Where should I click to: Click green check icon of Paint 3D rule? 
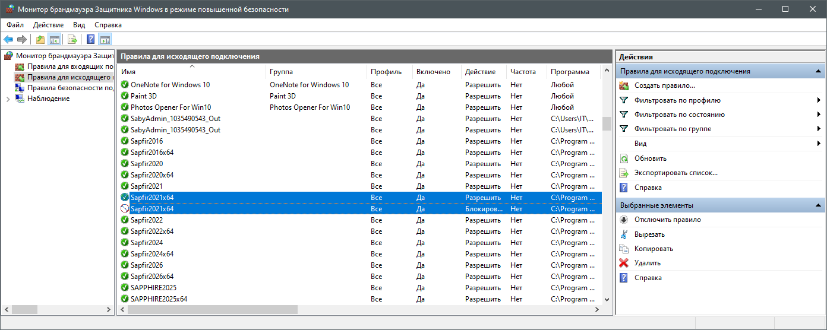click(x=125, y=96)
